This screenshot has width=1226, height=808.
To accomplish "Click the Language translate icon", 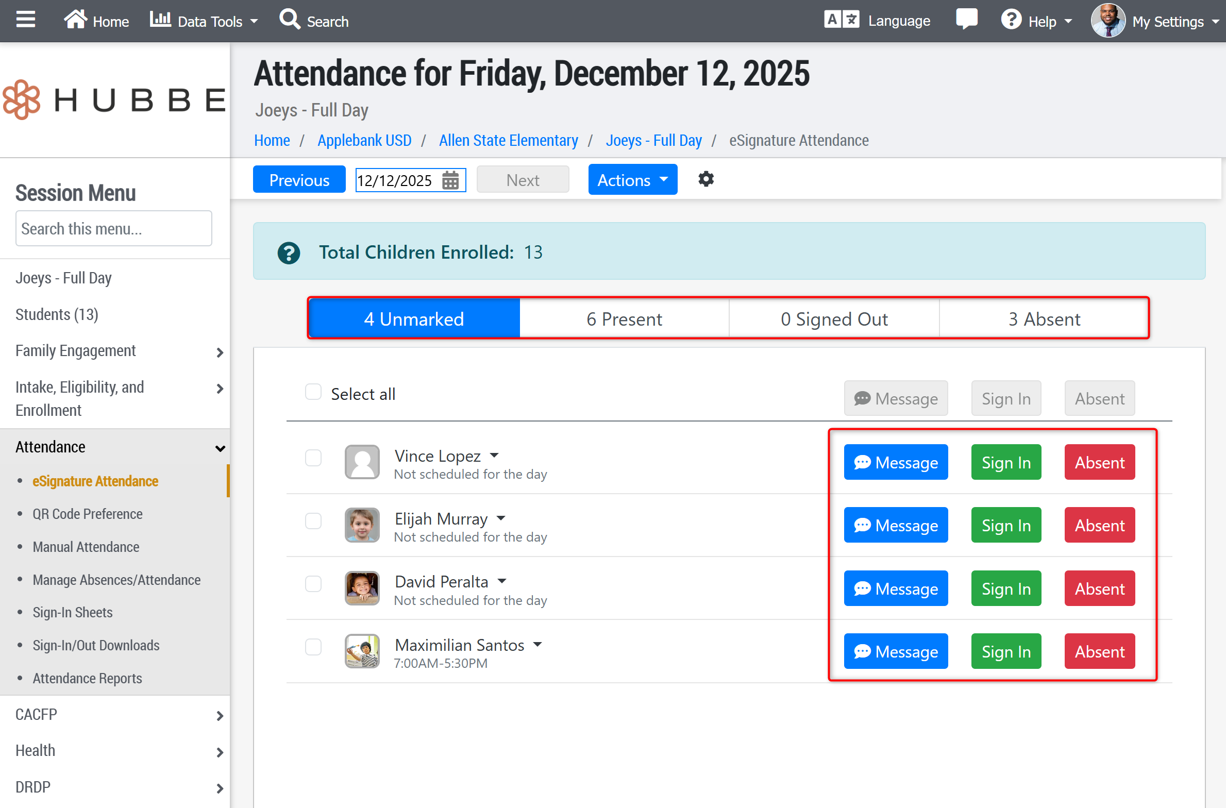I will pyautogui.click(x=841, y=20).
